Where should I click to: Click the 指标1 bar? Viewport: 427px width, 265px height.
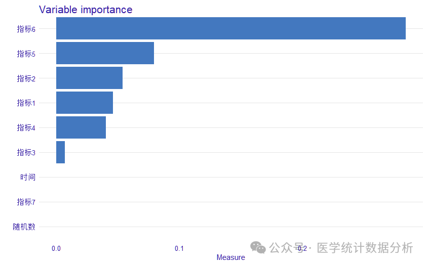coord(85,103)
